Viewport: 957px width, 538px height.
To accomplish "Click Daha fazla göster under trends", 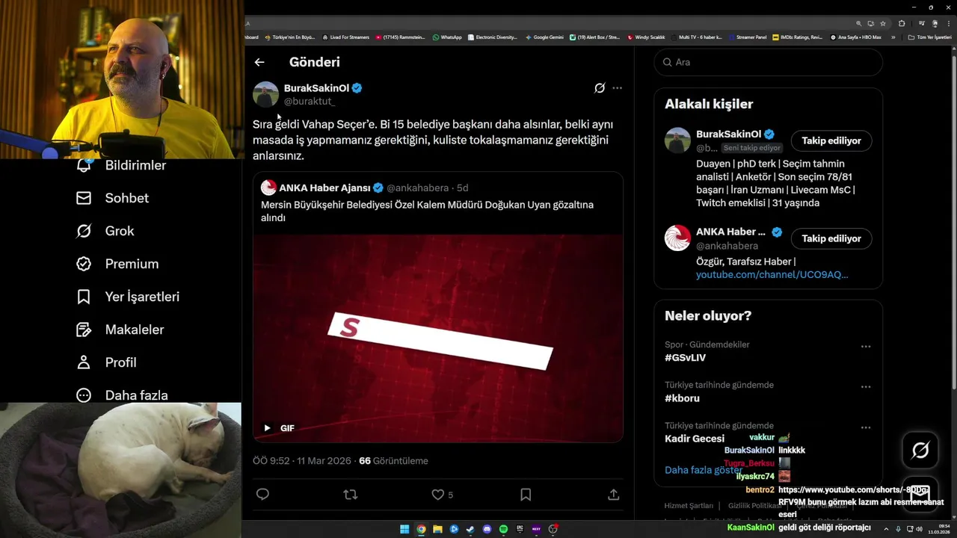I will coord(704,470).
